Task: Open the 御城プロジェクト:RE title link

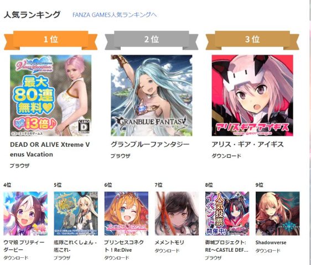Action: tap(226, 246)
